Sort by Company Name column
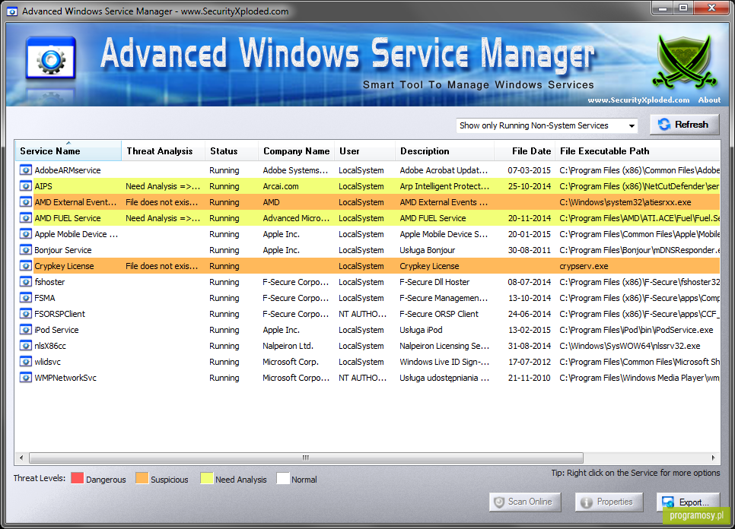Screen dimensions: 735x529 pyautogui.click(x=296, y=150)
